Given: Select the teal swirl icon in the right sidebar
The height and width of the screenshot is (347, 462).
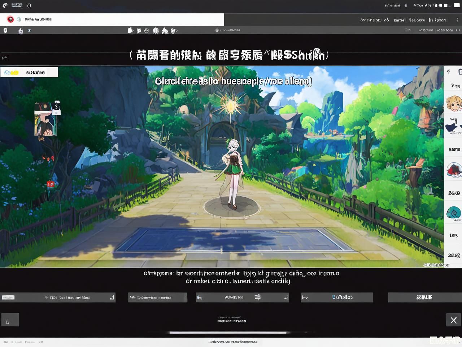Looking at the screenshot, I should [x=454, y=213].
